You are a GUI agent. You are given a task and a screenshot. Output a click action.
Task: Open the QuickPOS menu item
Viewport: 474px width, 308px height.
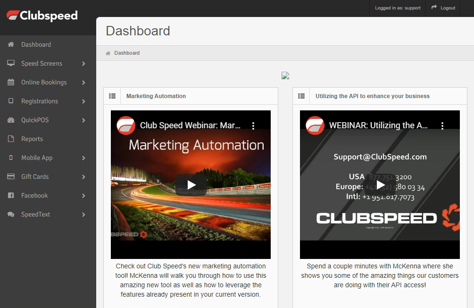pyautogui.click(x=48, y=120)
